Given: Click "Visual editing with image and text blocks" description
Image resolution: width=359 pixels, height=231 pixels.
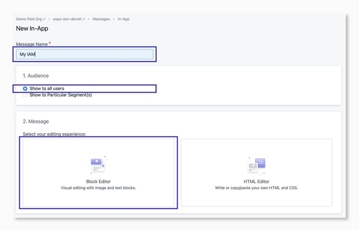Looking at the screenshot, I should point(98,188).
